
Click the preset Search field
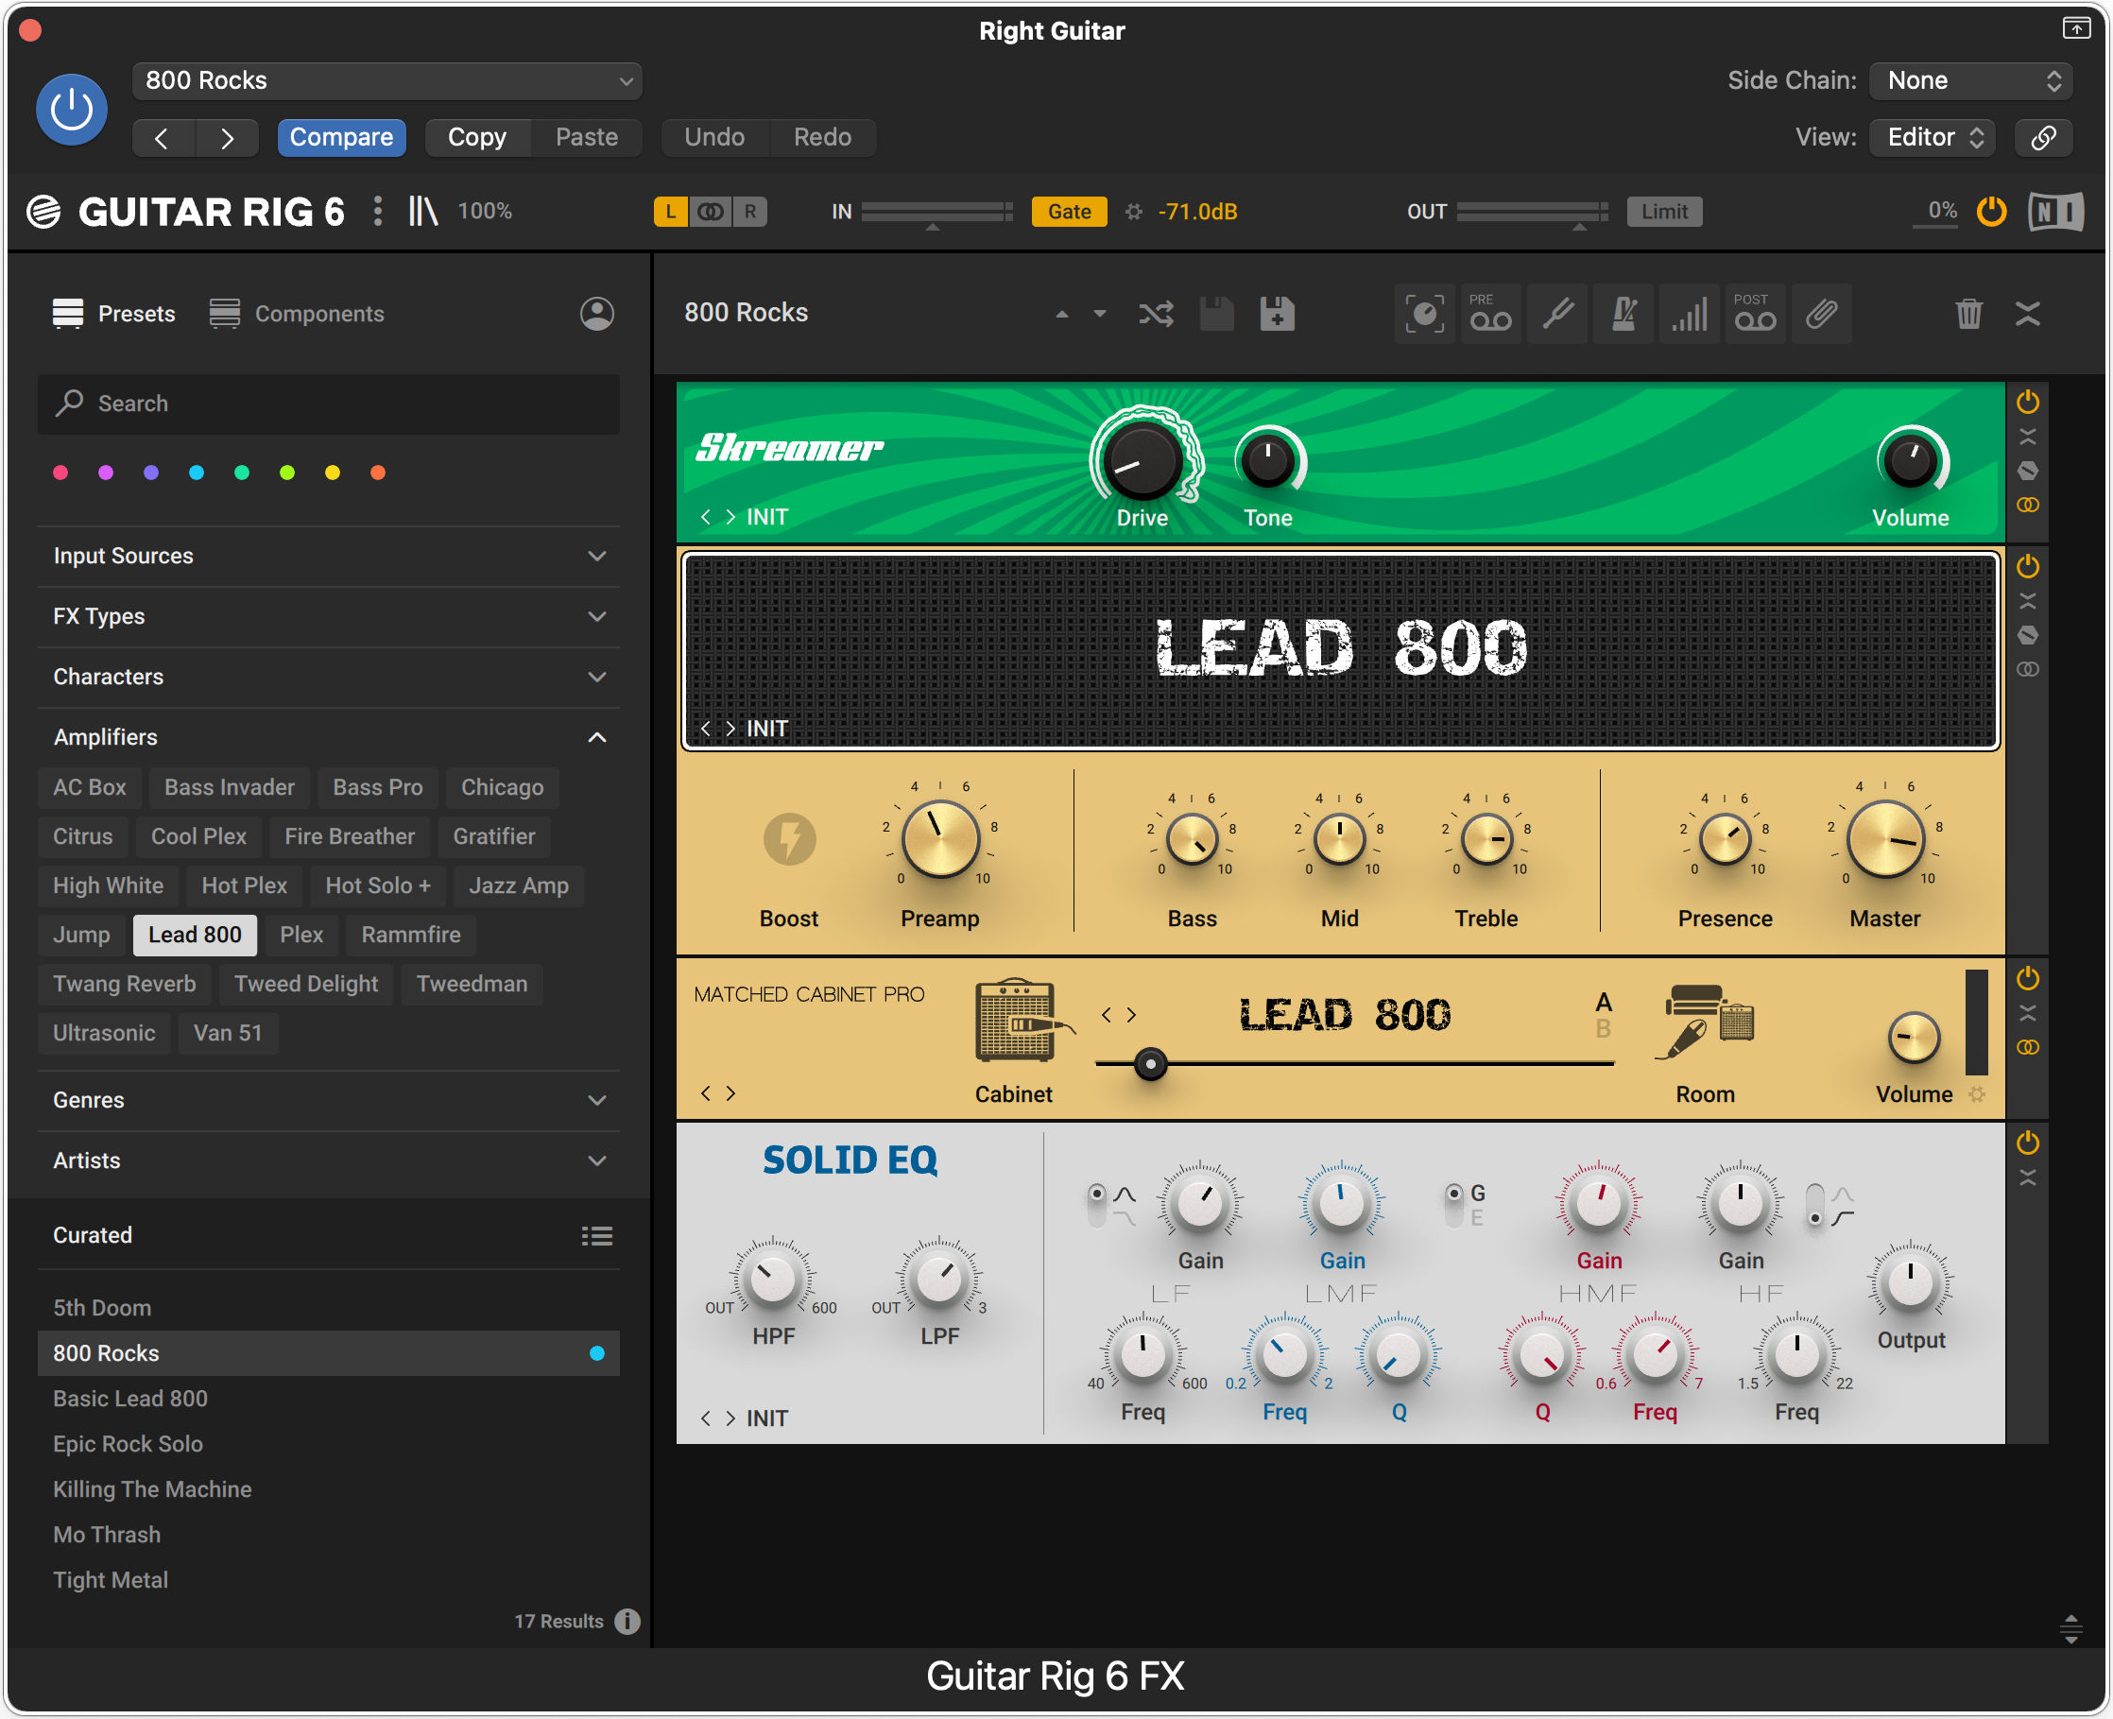pyautogui.click(x=329, y=404)
